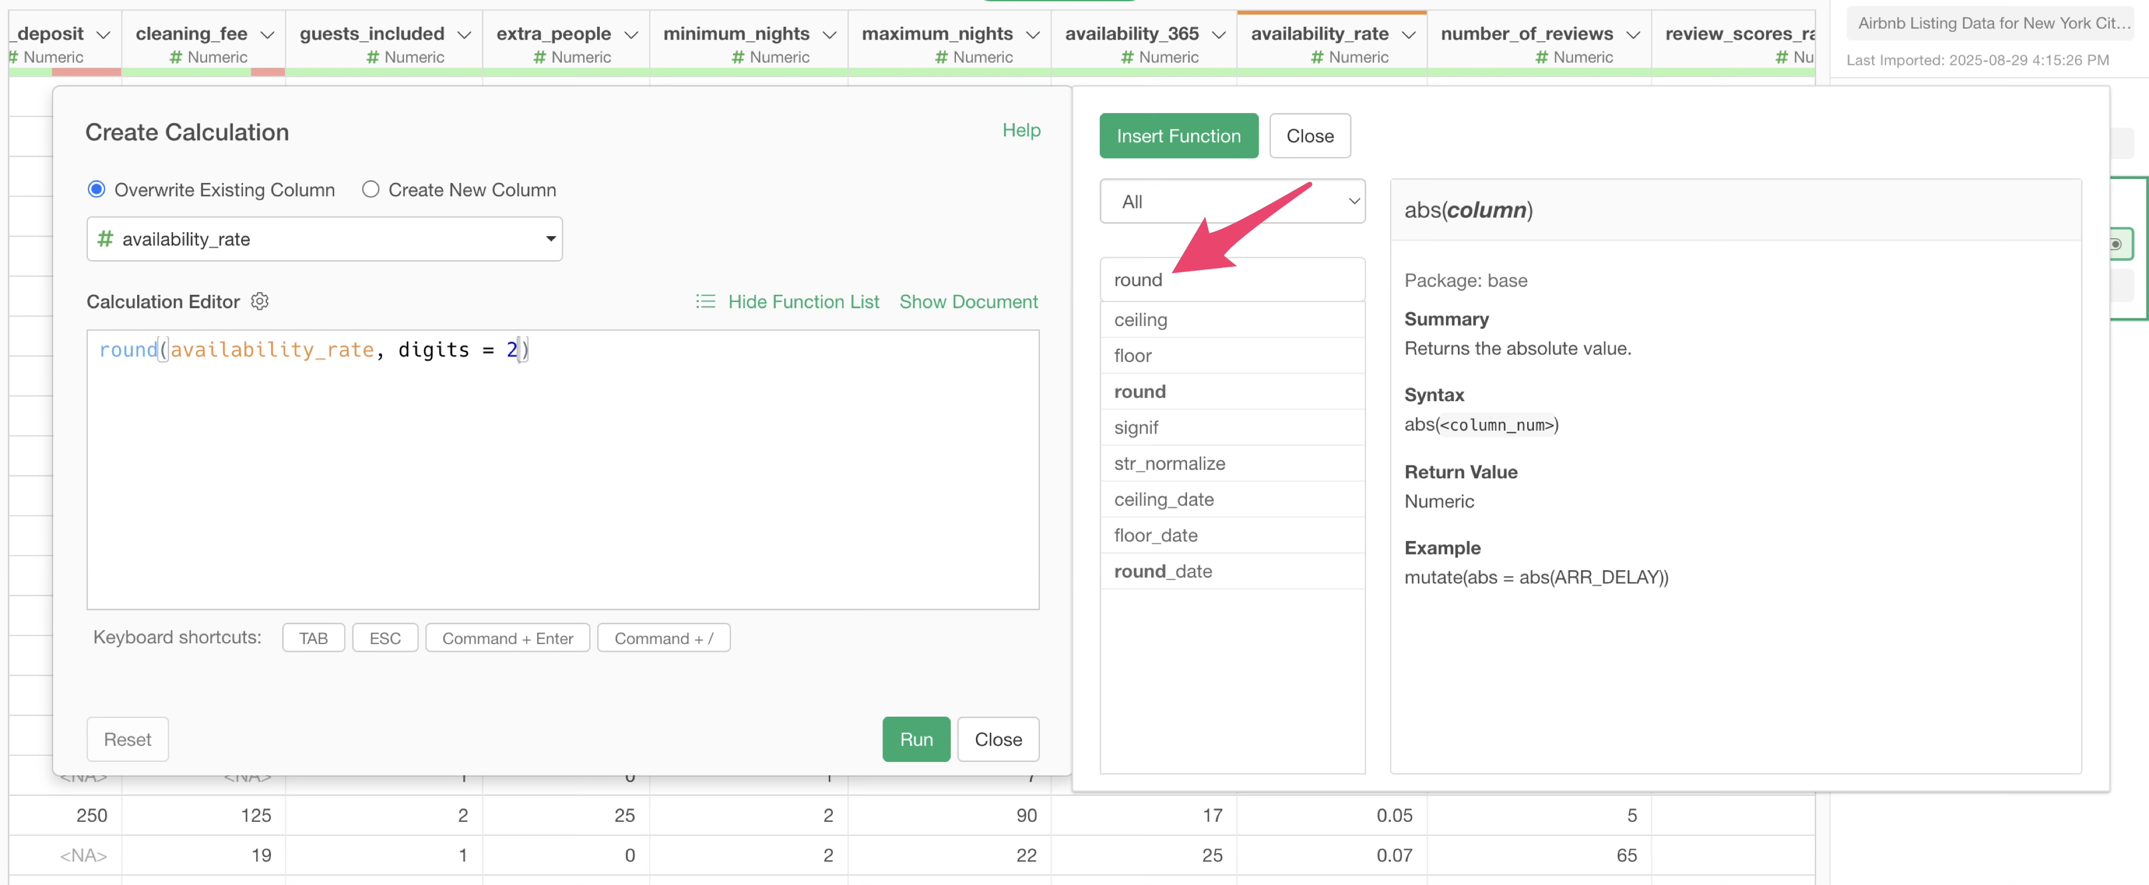Click the function list icon beside Hide Function List
The height and width of the screenshot is (885, 2149).
click(705, 301)
